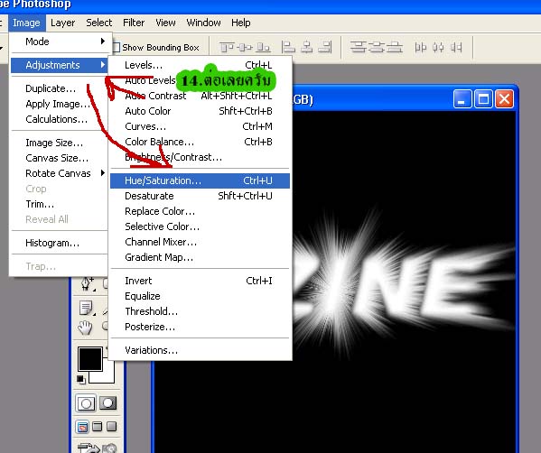Image resolution: width=541 pixels, height=453 pixels.
Task: Select the Hand tool
Action: pyautogui.click(x=85, y=327)
